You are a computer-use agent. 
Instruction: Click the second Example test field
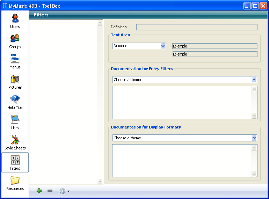pos(215,54)
